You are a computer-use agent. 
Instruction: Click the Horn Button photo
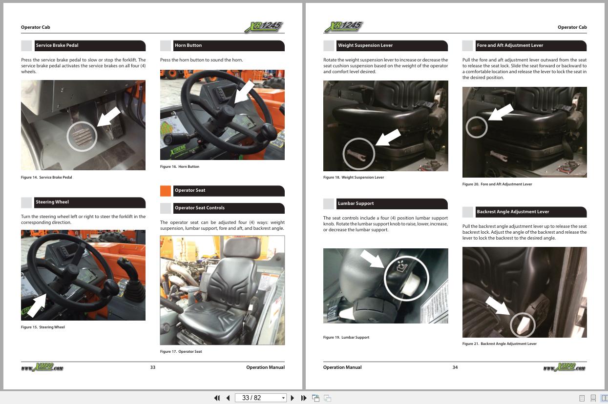[x=222, y=115]
